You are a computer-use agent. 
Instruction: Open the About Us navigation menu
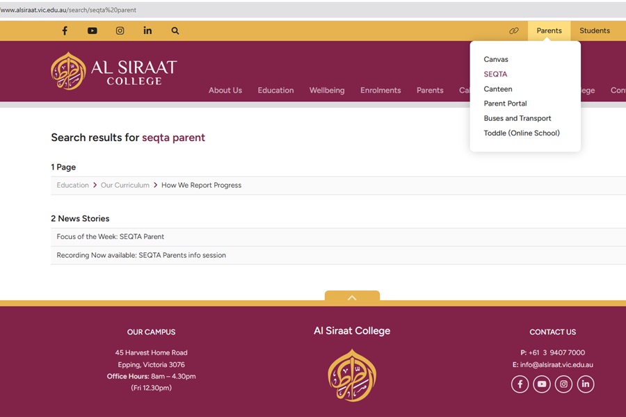[x=225, y=90]
